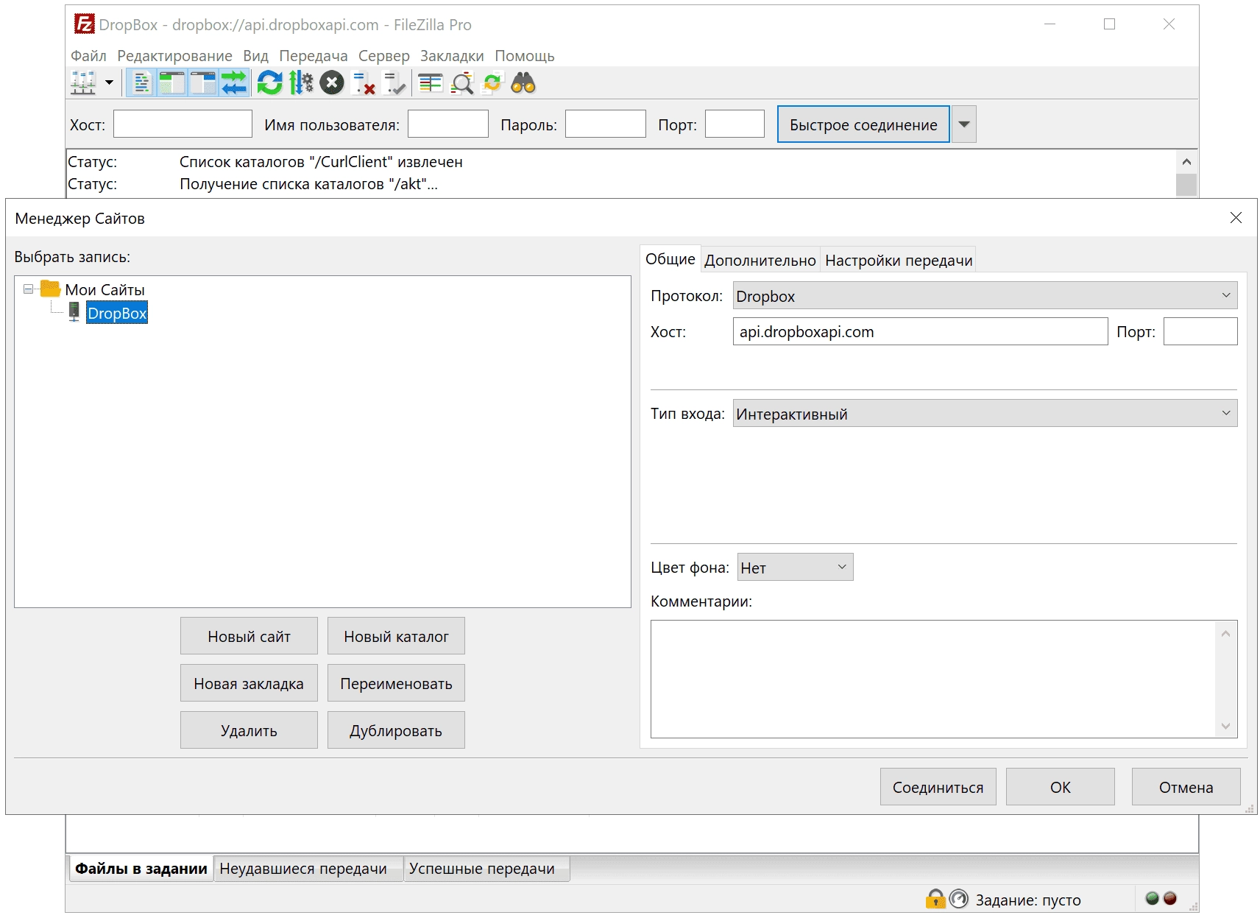Viewport: 1260px width, 918px height.
Task: Open the Site Manager dropdown arrow in toolbar
Action: tap(109, 82)
